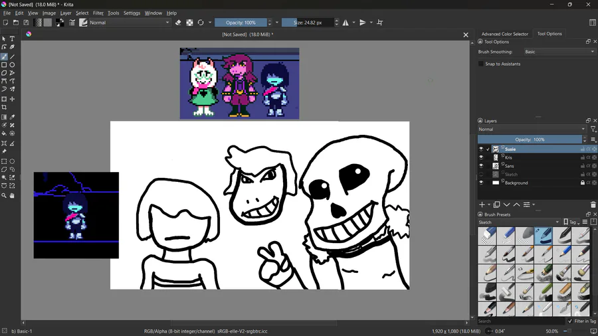This screenshot has width=598, height=336.
Task: Toggle eraser mode
Action: point(178,23)
